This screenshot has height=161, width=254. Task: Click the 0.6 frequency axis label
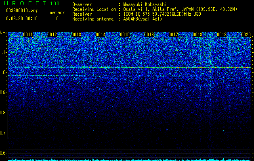tap(3, 153)
